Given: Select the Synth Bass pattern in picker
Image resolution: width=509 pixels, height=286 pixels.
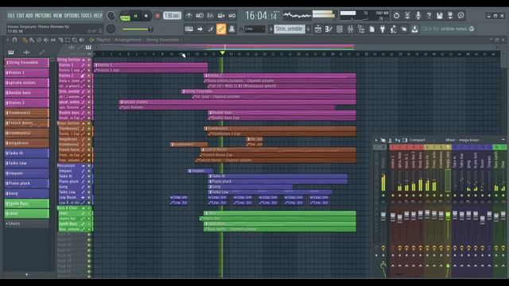Looking at the screenshot, I should tap(26, 203).
